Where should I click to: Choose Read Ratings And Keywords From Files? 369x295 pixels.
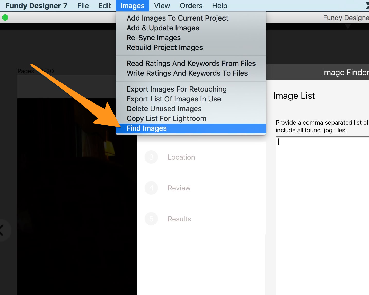pos(191,63)
